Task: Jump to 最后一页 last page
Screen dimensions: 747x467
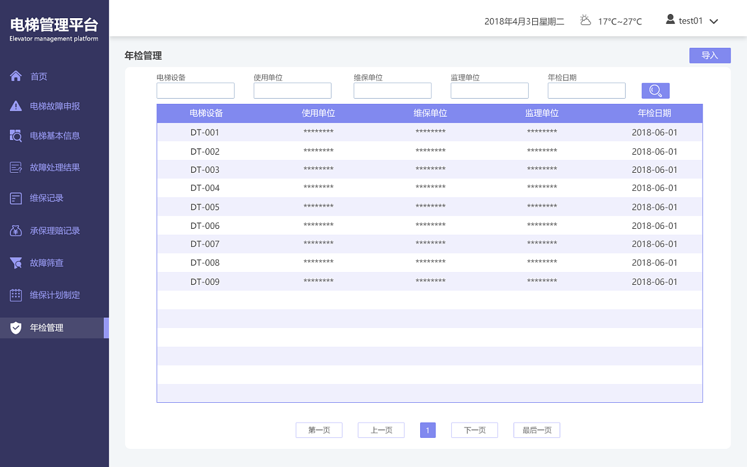Action: (x=537, y=430)
